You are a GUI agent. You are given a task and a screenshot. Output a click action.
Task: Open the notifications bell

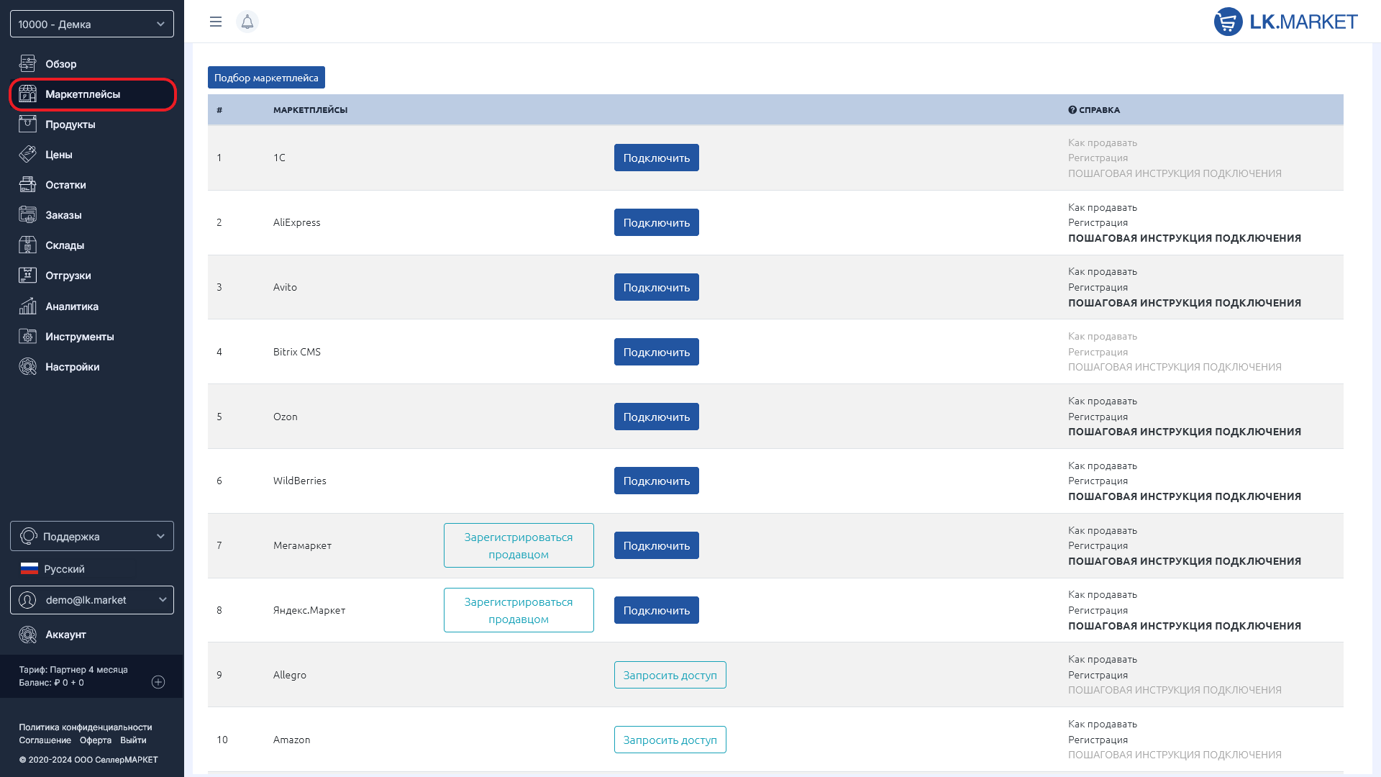(x=247, y=22)
